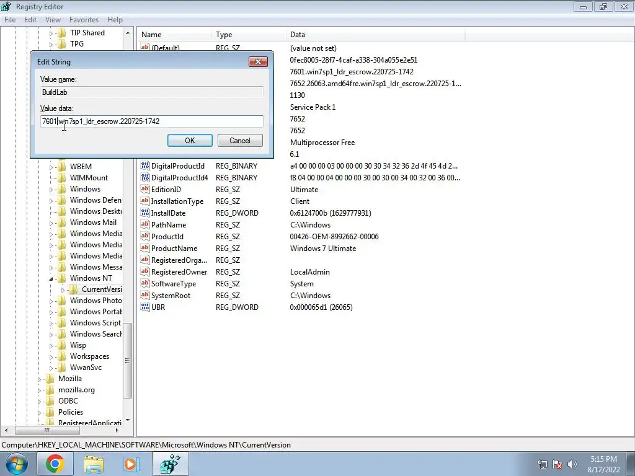Image resolution: width=635 pixels, height=476 pixels.
Task: Select the Windows Script tree key
Action: (95, 322)
